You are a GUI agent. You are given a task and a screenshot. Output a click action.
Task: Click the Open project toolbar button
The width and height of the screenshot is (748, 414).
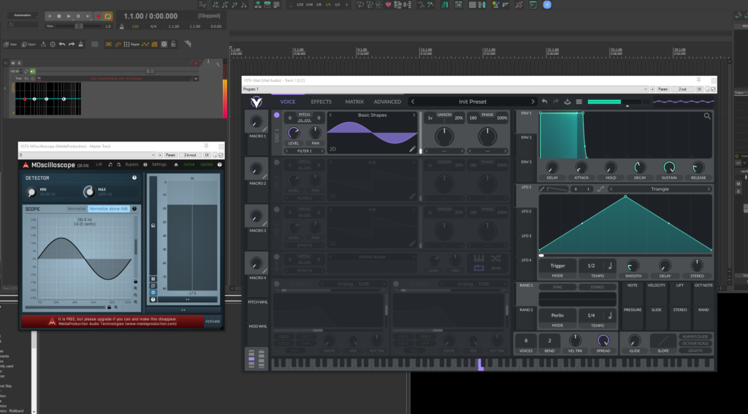pyautogui.click(x=28, y=45)
